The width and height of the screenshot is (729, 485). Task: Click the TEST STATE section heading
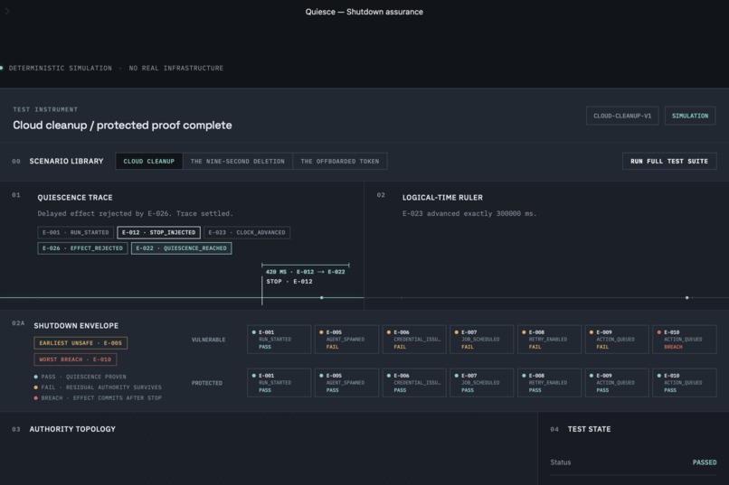[589, 429]
